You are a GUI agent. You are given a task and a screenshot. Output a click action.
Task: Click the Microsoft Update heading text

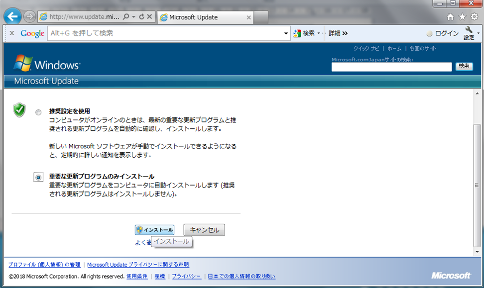pos(46,81)
